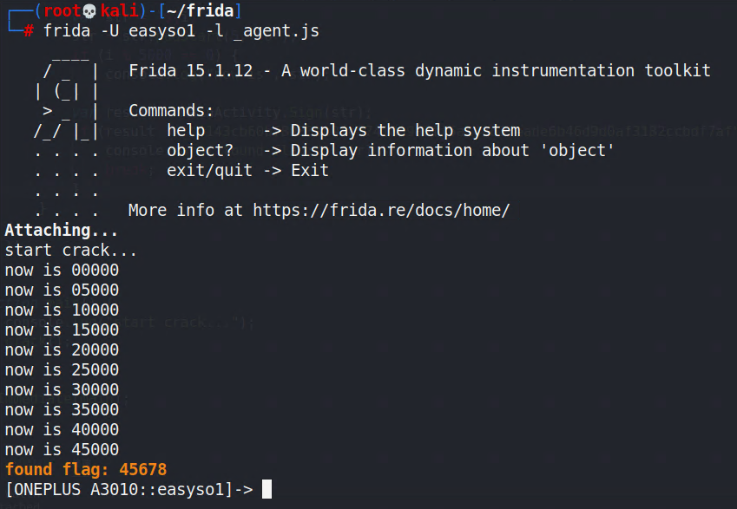Click the 'start crack...' output line
The height and width of the screenshot is (509, 737).
(70, 251)
